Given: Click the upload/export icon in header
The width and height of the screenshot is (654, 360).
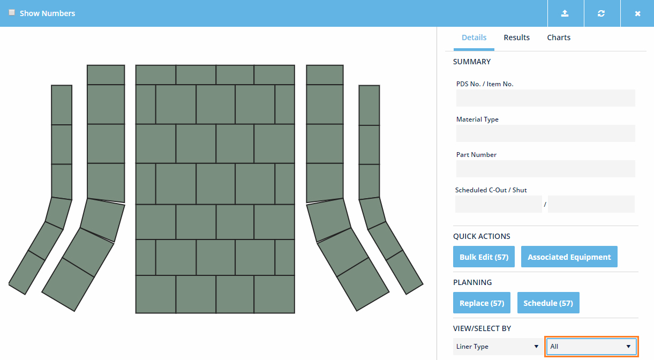Looking at the screenshot, I should point(565,13).
